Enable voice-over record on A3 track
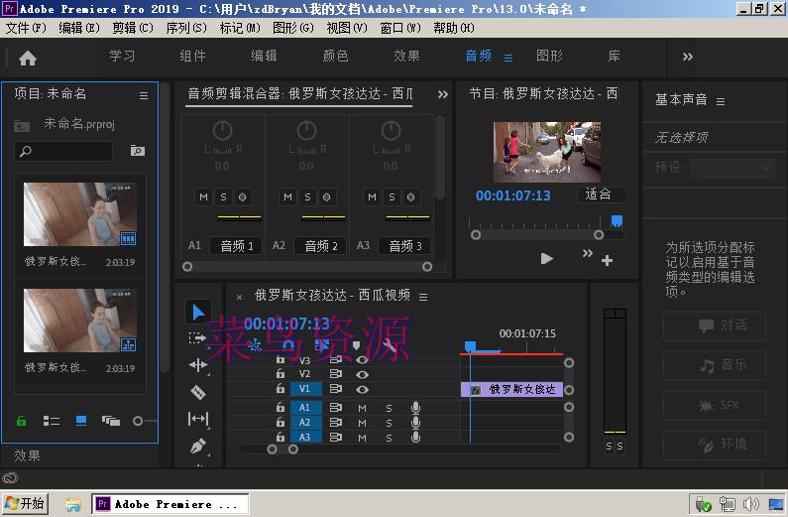 (x=415, y=437)
